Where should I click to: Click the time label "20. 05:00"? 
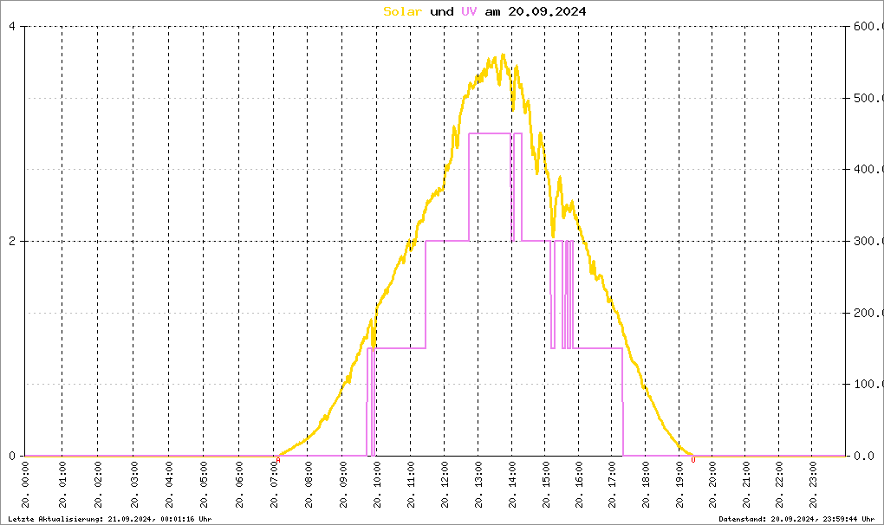click(204, 485)
